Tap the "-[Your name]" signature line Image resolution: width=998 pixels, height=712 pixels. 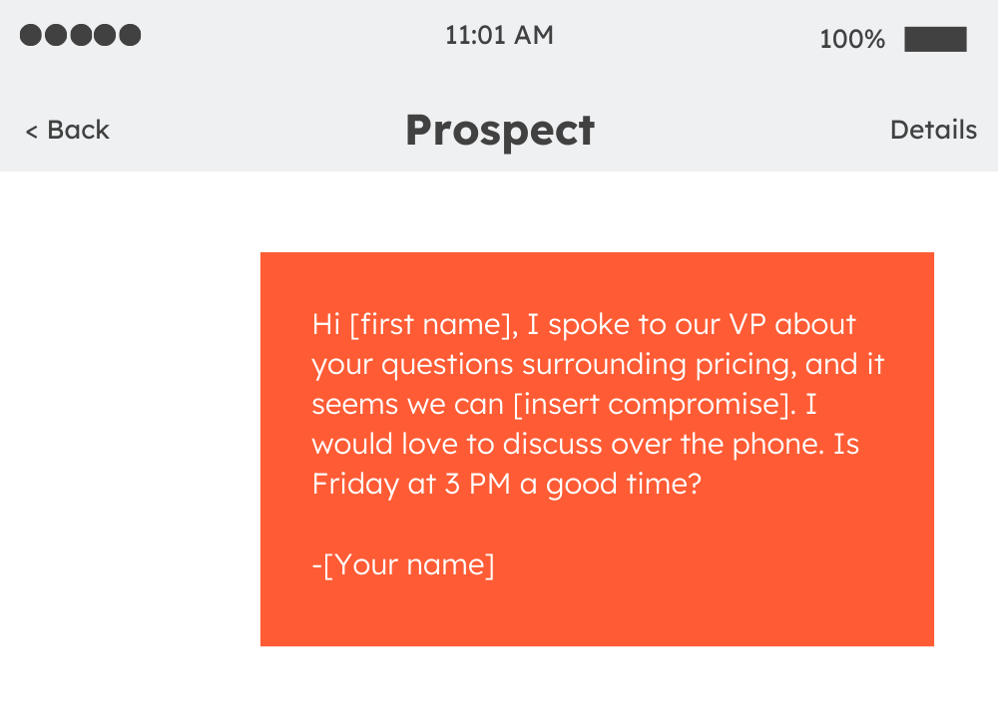pyautogui.click(x=403, y=564)
